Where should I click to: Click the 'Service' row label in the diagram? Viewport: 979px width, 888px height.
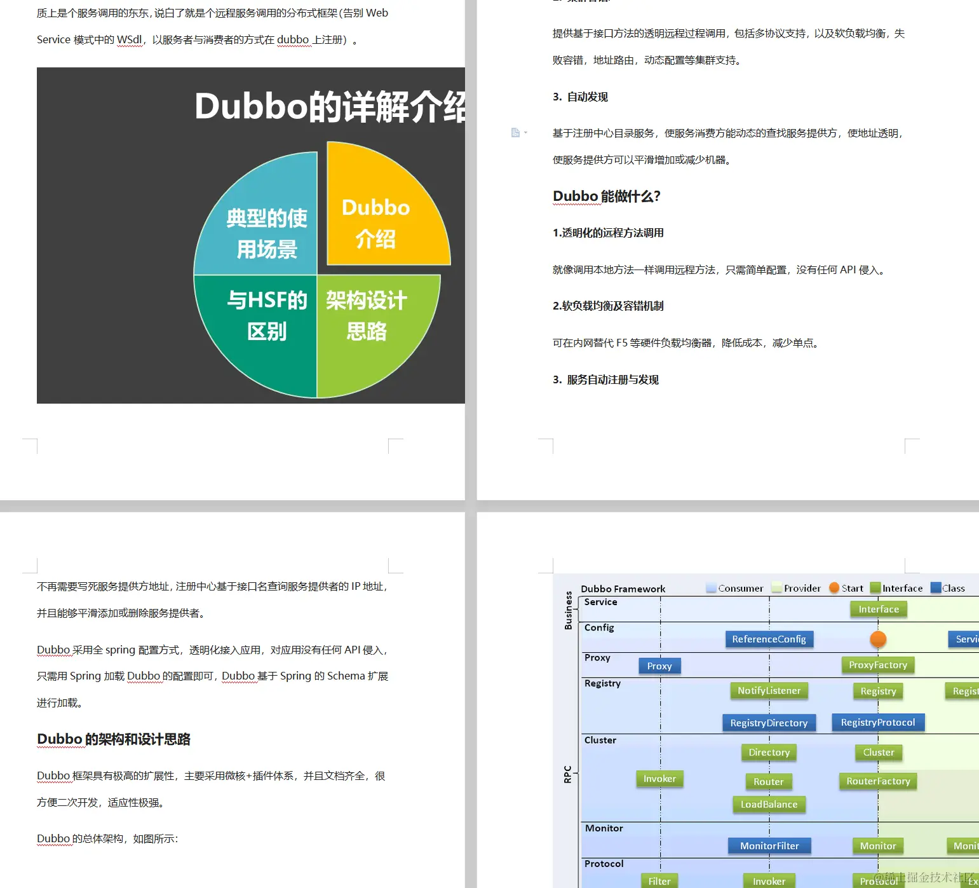pyautogui.click(x=600, y=602)
